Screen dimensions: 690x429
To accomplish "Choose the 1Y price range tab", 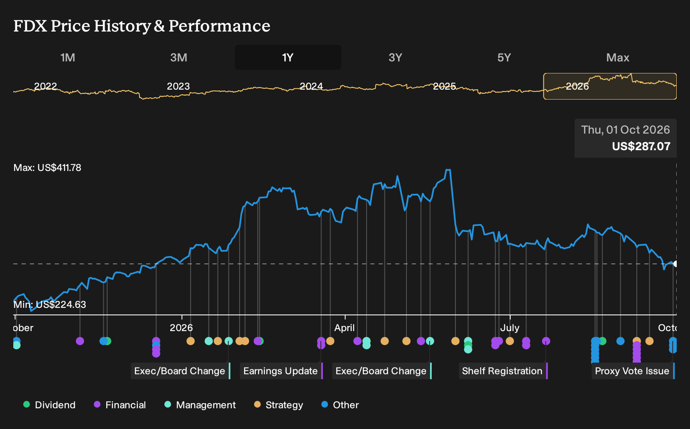I will click(288, 57).
